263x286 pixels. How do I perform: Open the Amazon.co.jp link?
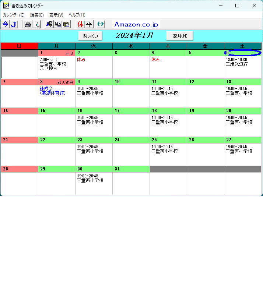coord(136,25)
